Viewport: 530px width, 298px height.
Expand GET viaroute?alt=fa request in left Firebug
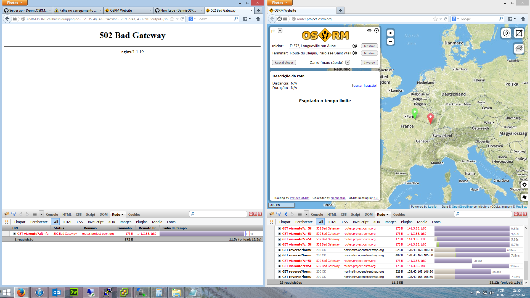14,234
